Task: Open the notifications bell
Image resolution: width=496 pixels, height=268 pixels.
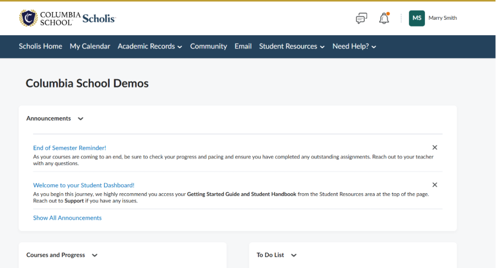Action: pos(384,18)
